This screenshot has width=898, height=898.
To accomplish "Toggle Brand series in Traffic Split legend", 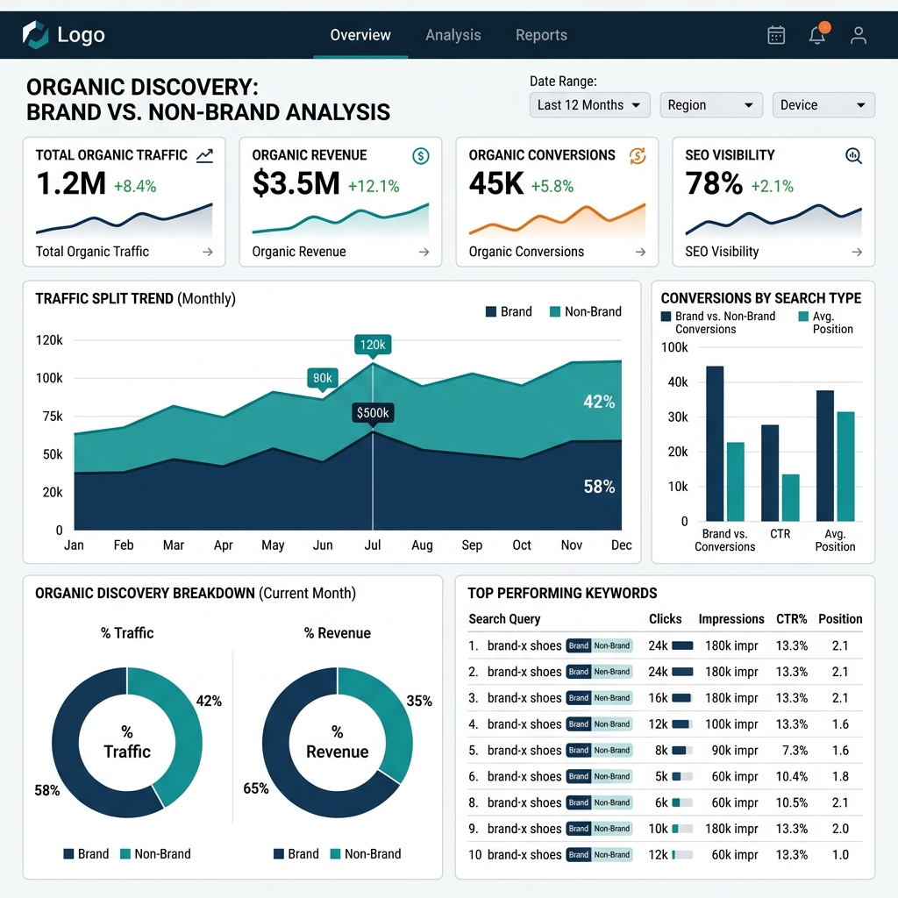I will pos(509,311).
